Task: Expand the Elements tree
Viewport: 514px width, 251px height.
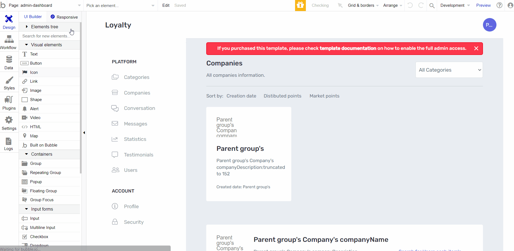Action: tap(49, 27)
